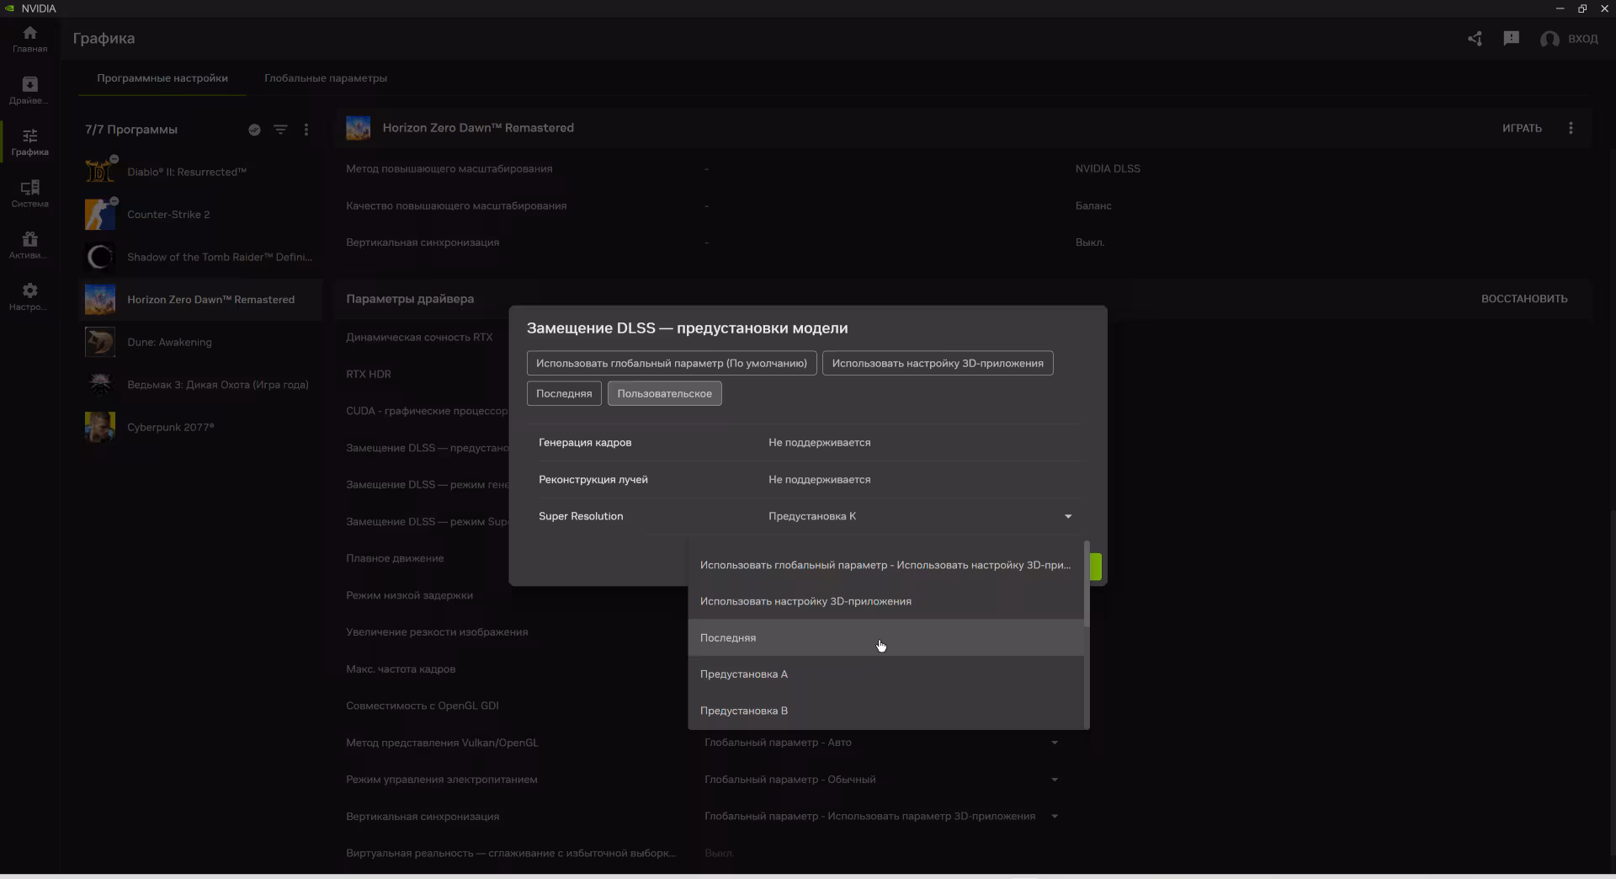The height and width of the screenshot is (879, 1616).
Task: Select Cyberpunk 2077 in the program list
Action: tap(171, 427)
